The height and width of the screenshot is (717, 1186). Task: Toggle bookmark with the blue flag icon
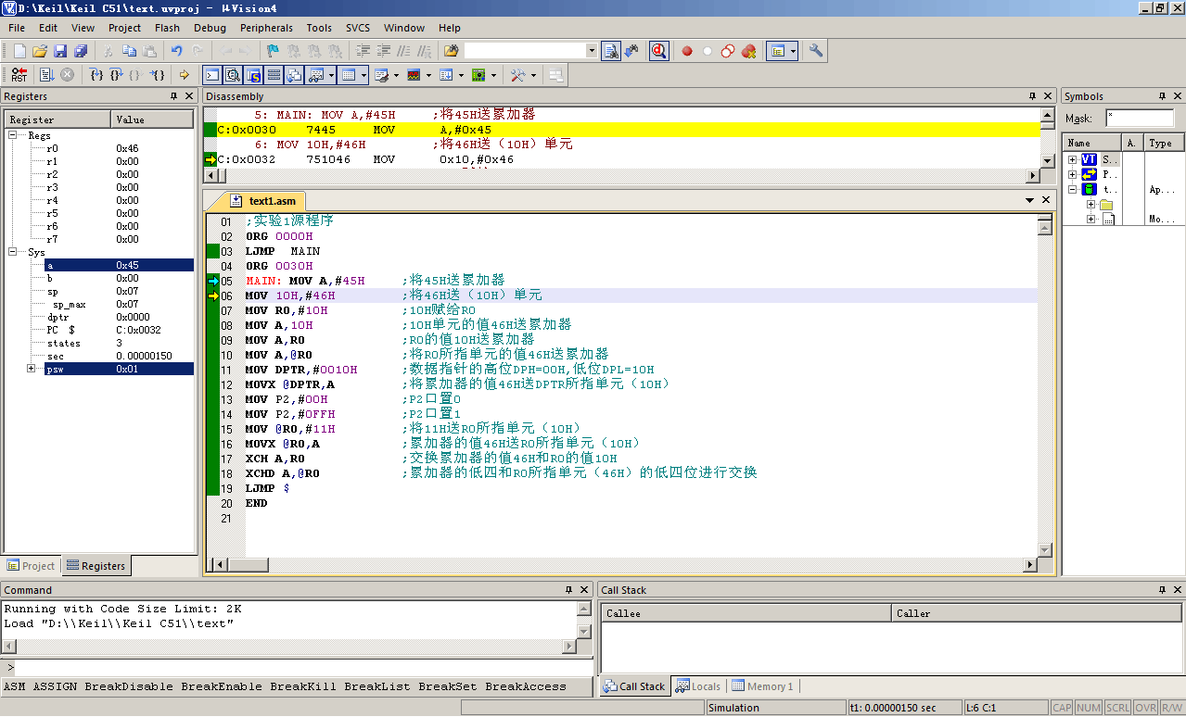273,51
